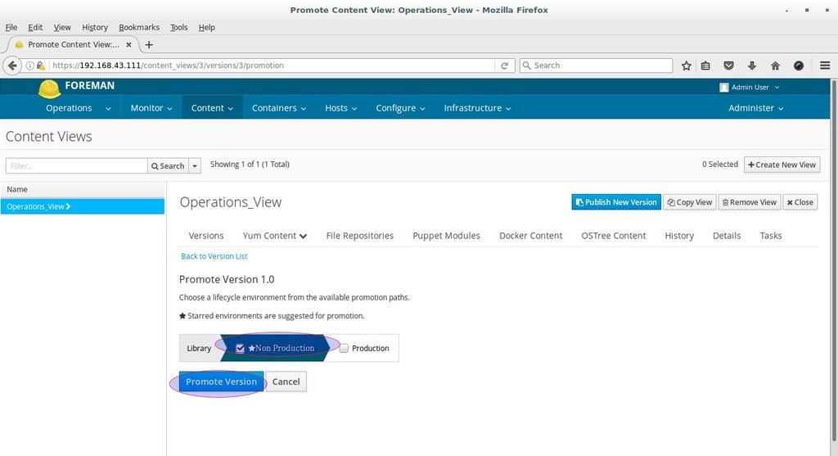838x456 pixels.
Task: Expand the Infrastructure menu
Action: (x=477, y=108)
